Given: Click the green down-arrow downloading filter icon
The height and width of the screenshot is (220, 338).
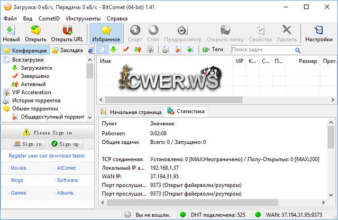Looking at the screenshot, I should click(x=114, y=50).
